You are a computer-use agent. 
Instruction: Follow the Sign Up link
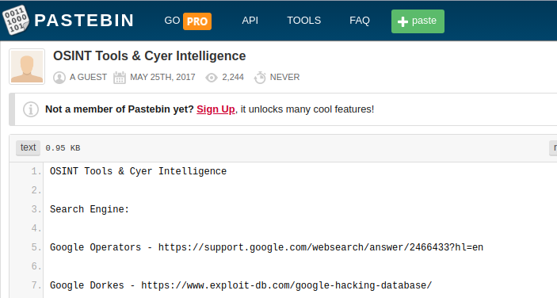[216, 109]
